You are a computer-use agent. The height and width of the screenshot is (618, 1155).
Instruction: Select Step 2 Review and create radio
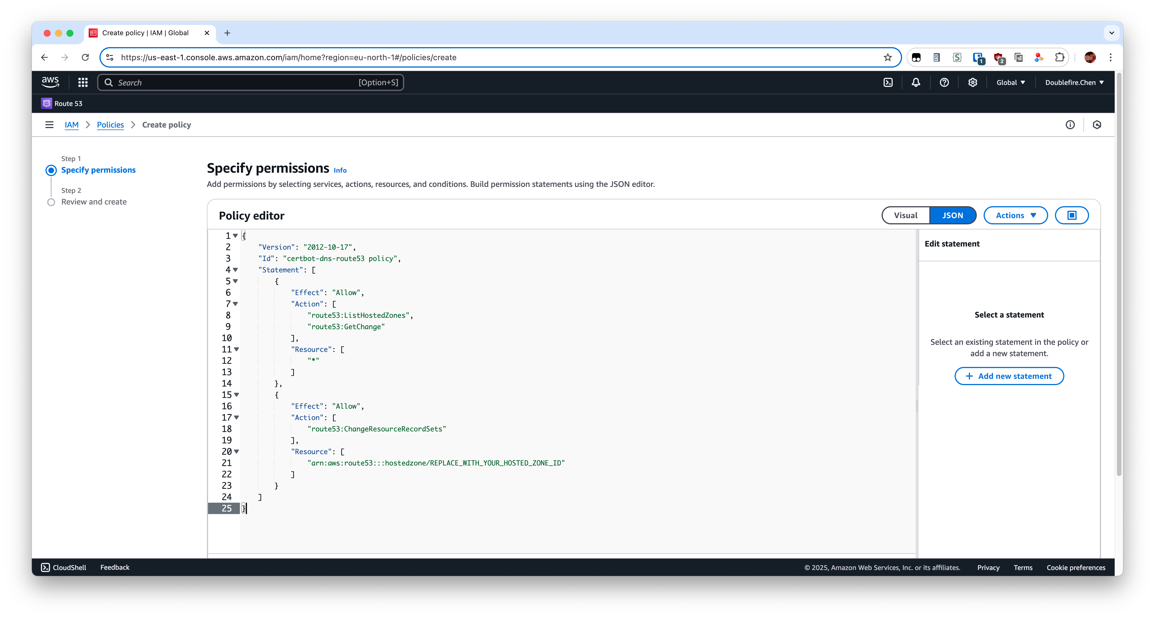pyautogui.click(x=51, y=202)
